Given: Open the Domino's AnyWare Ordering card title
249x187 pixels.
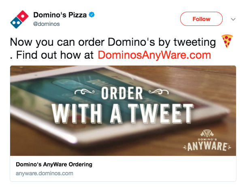Looking at the screenshot, I should point(54,164).
